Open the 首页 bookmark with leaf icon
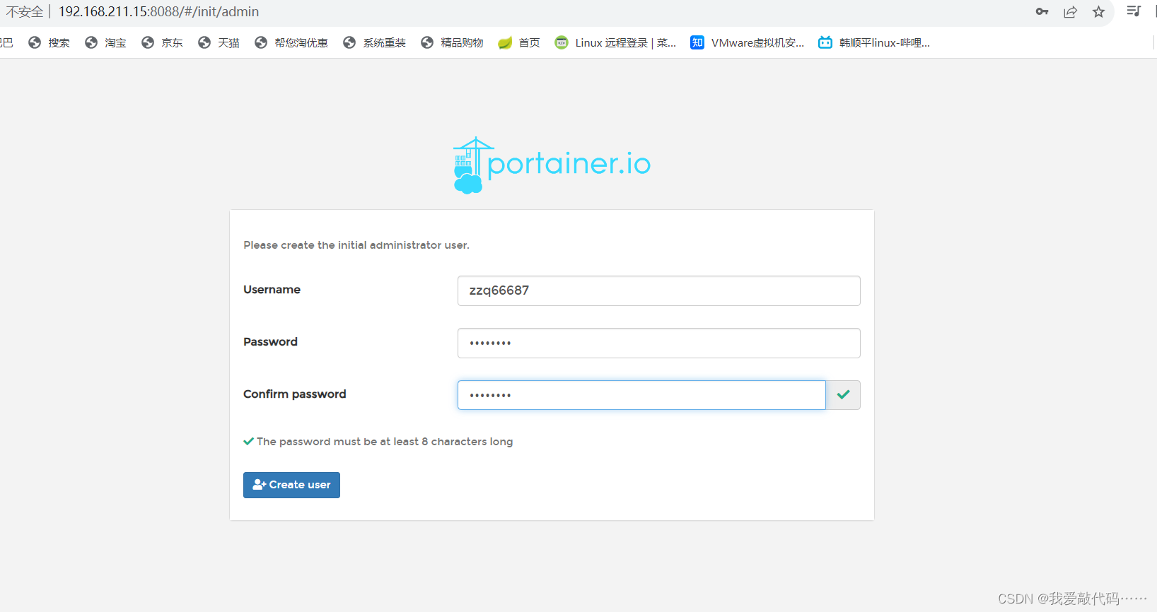 [x=519, y=42]
